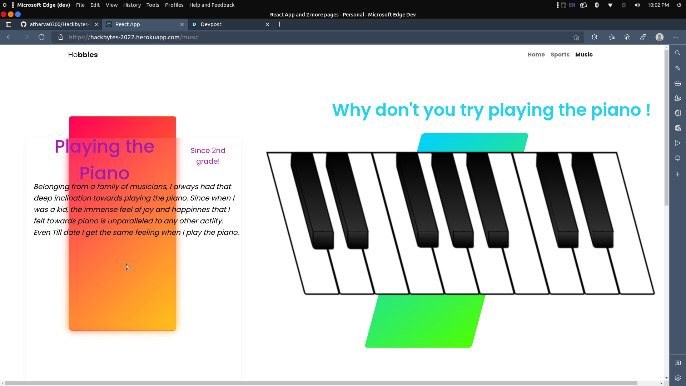Go back with the back arrow
Screen dimensions: 686x386
click(x=10, y=37)
